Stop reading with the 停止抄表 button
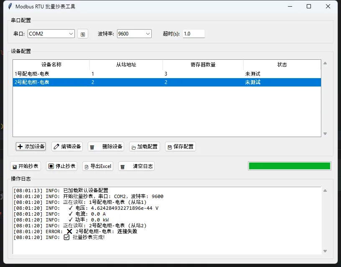 pyautogui.click(x=62, y=166)
